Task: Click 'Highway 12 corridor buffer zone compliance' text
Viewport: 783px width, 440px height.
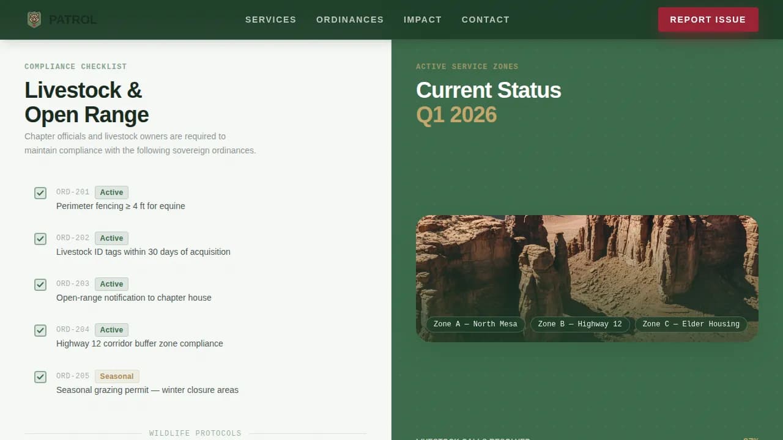Action: click(139, 343)
